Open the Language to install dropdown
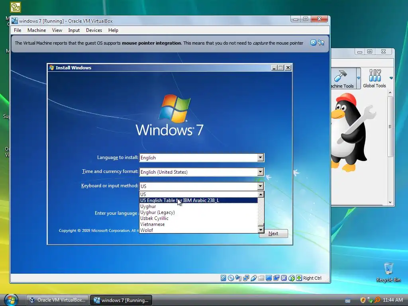 [261, 157]
